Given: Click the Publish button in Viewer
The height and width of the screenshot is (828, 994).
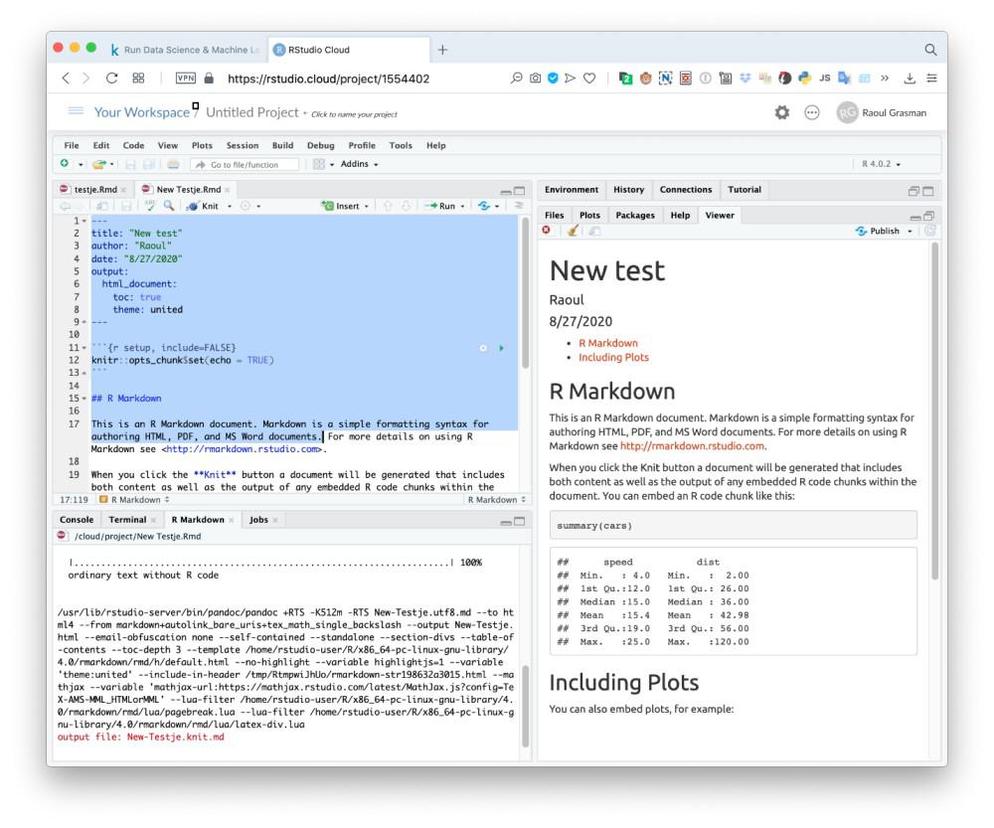Looking at the screenshot, I should pos(878,232).
